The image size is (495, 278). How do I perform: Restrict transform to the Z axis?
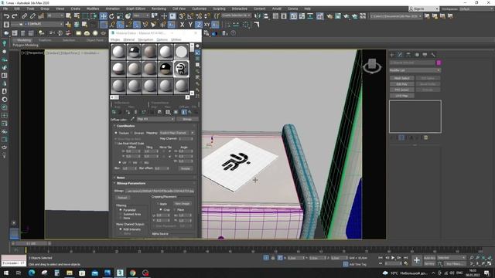point(199,24)
